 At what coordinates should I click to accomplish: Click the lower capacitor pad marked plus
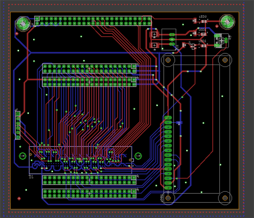tap(154, 45)
